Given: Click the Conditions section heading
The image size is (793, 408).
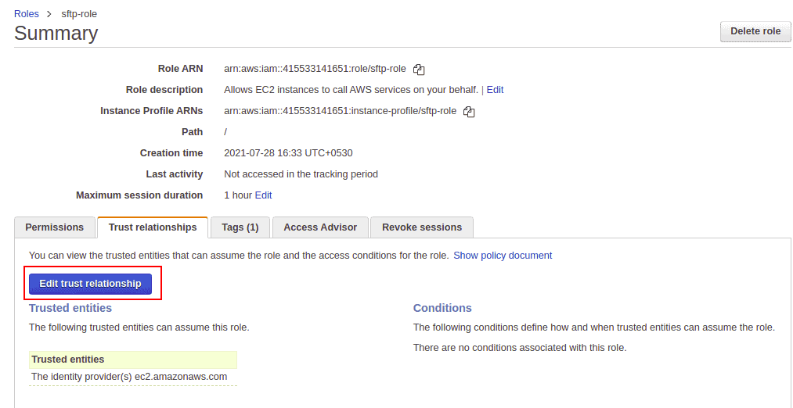Looking at the screenshot, I should pyautogui.click(x=442, y=308).
